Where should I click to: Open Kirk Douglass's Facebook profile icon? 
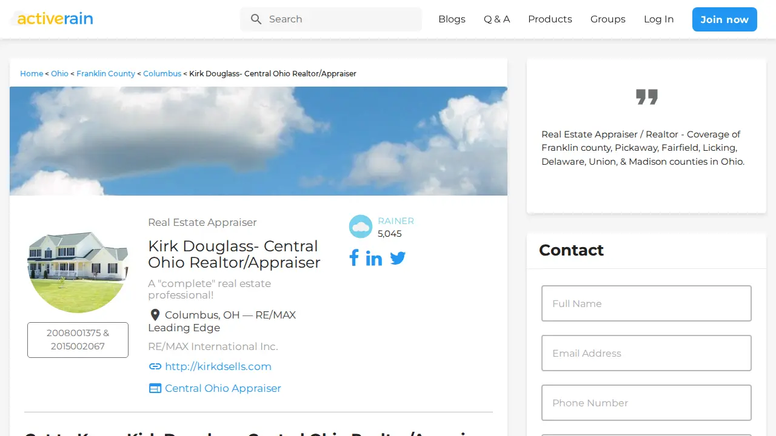click(x=354, y=258)
